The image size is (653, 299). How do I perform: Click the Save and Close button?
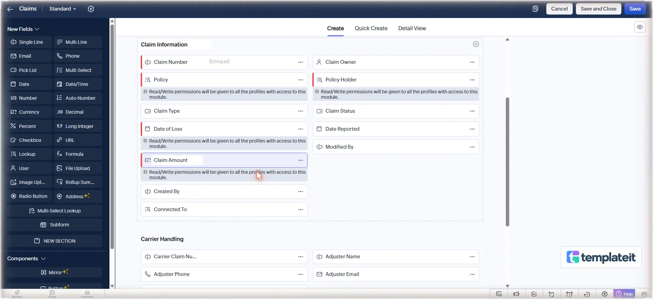(599, 9)
